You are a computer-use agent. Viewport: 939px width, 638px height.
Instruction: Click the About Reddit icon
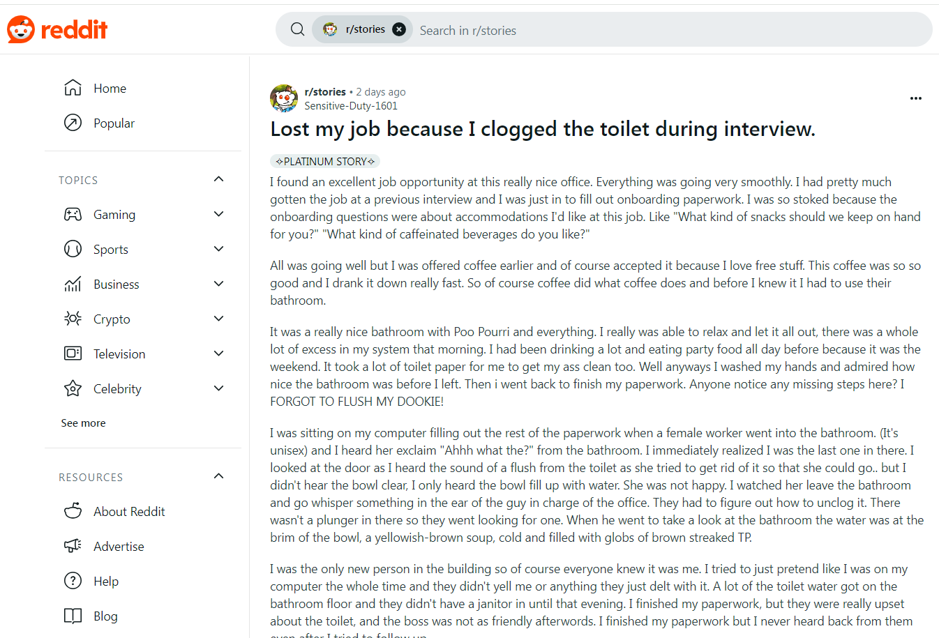pyautogui.click(x=73, y=511)
